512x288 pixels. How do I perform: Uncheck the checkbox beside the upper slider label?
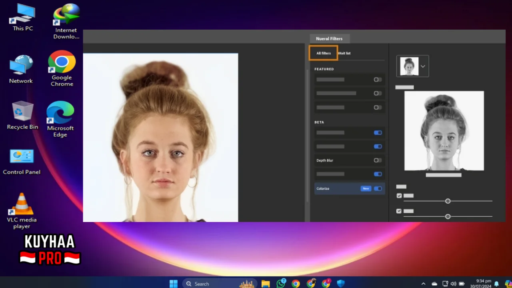click(399, 196)
